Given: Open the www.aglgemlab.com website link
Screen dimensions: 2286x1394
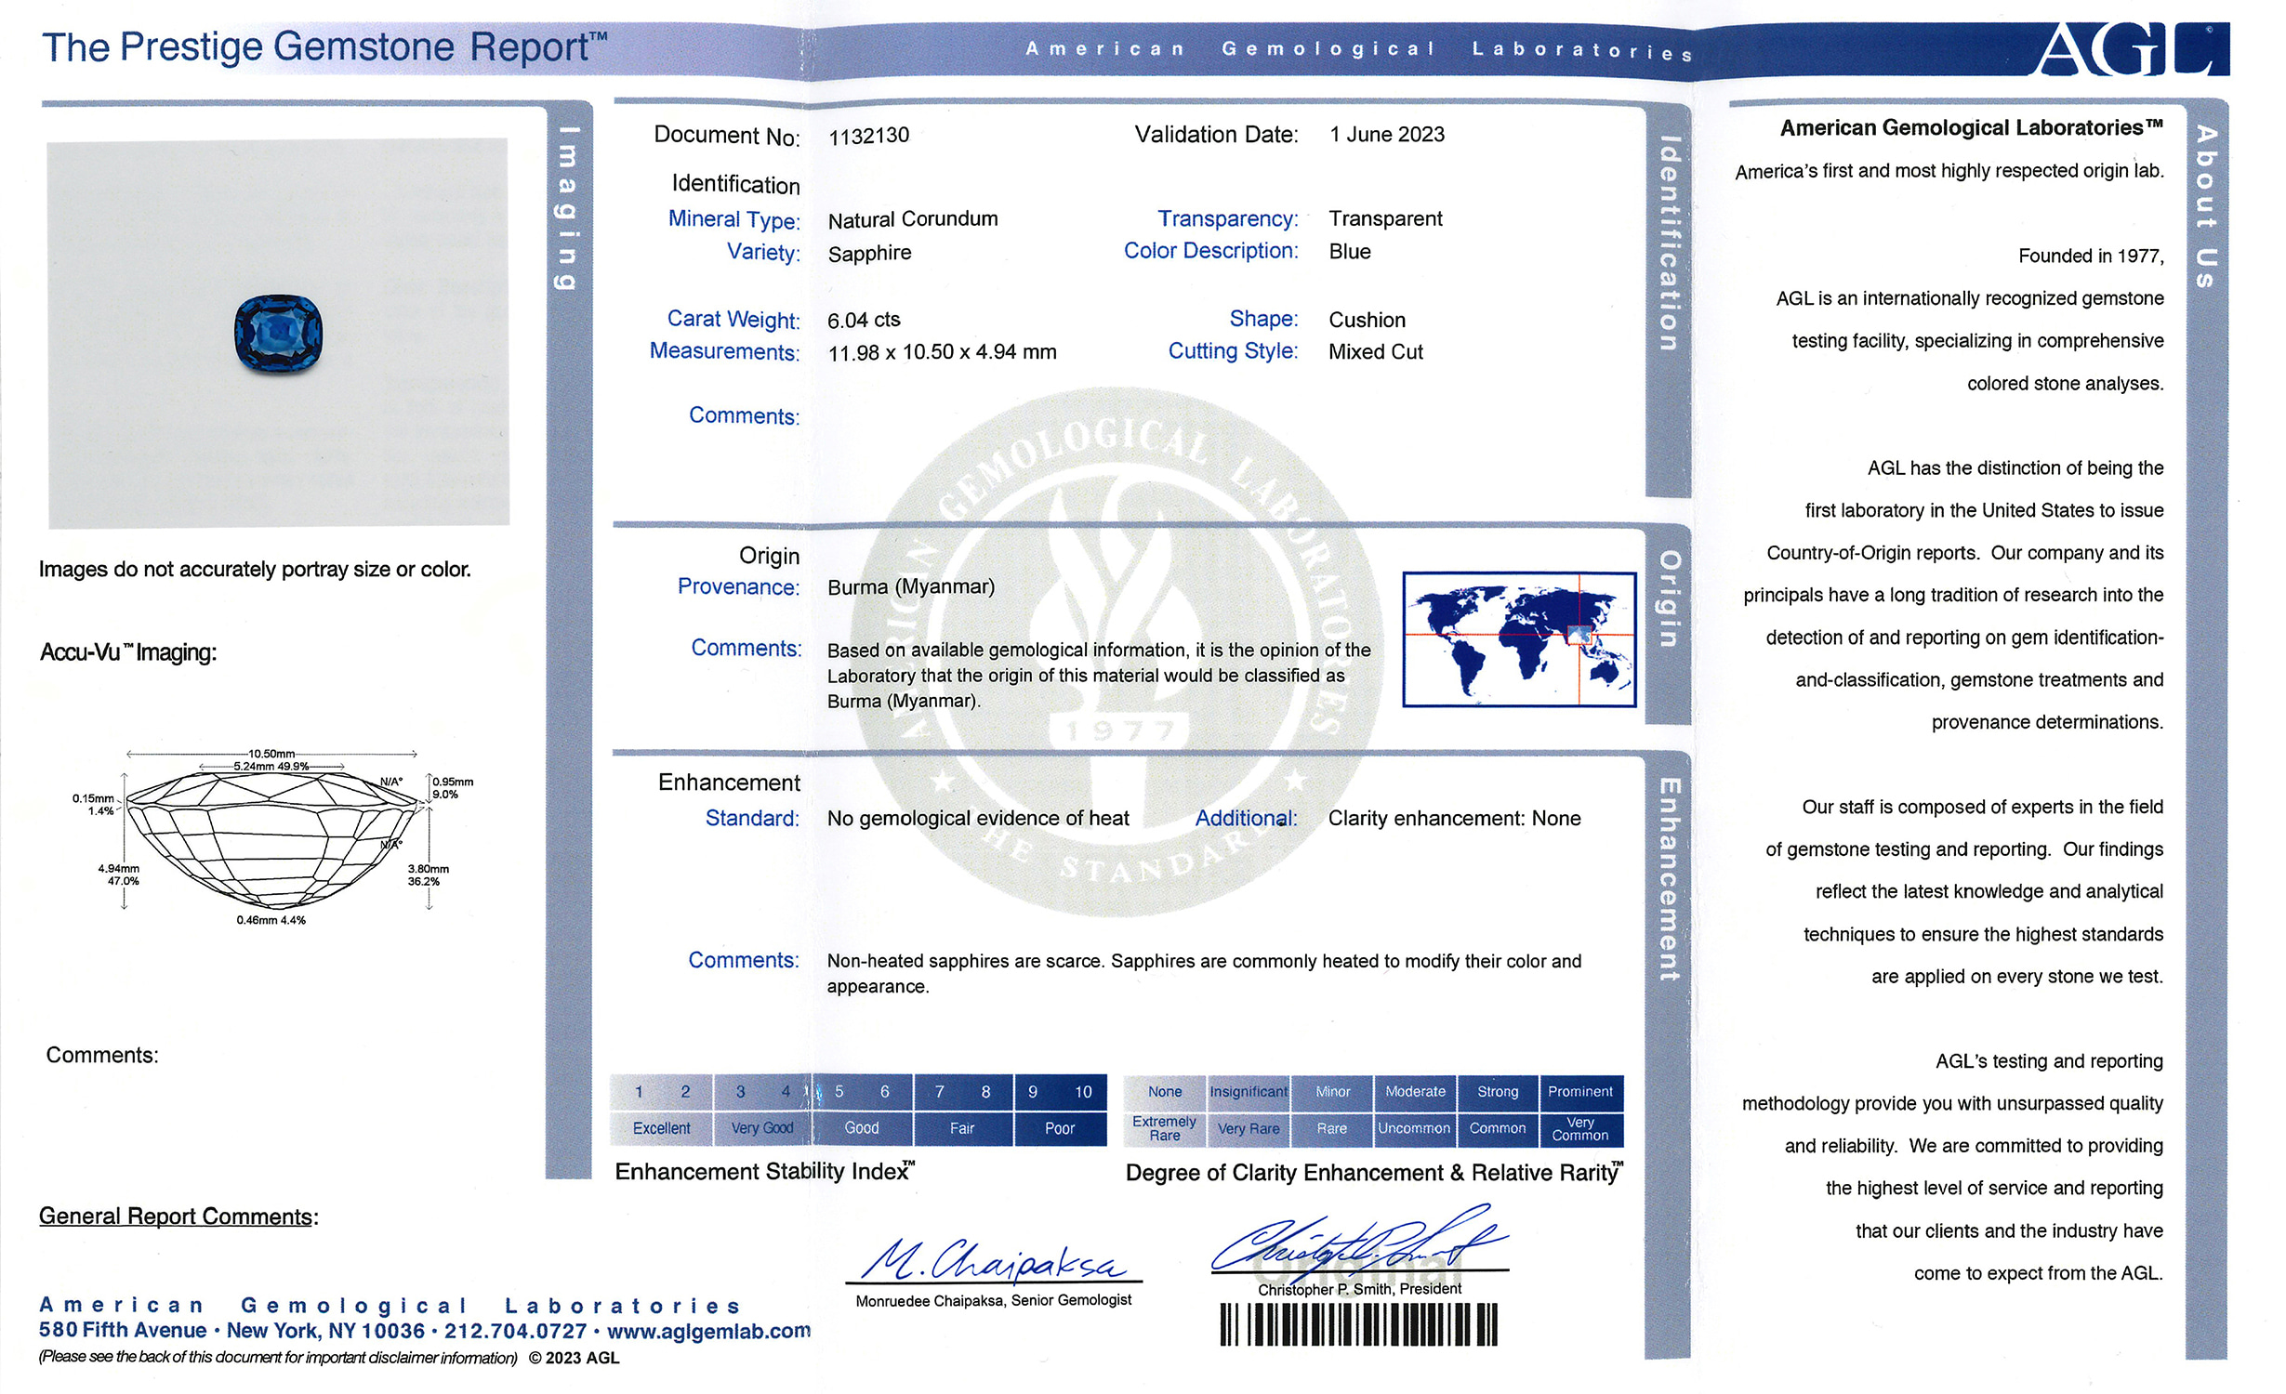Looking at the screenshot, I should pos(708,1331).
